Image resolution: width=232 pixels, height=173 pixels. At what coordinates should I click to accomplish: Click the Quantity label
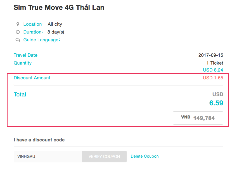(x=23, y=63)
